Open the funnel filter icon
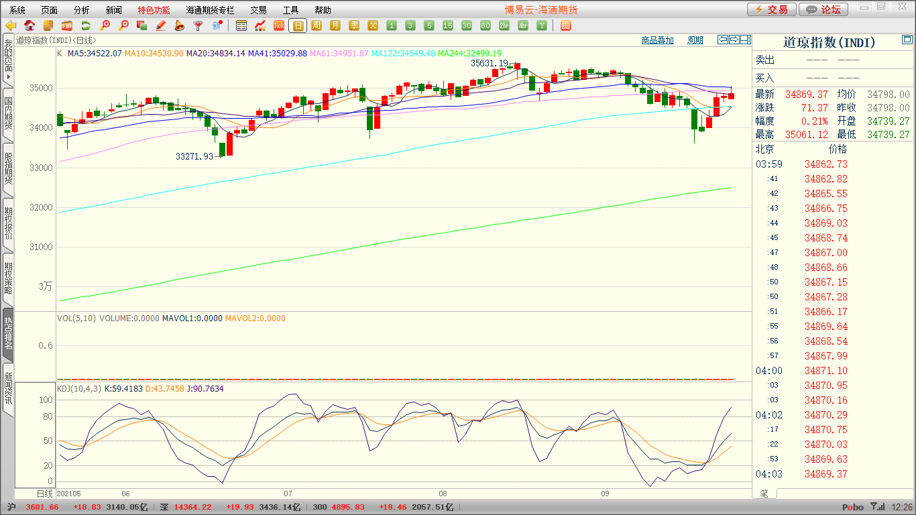 point(198,25)
